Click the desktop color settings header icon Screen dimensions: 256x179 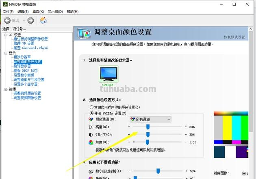pos(84,34)
